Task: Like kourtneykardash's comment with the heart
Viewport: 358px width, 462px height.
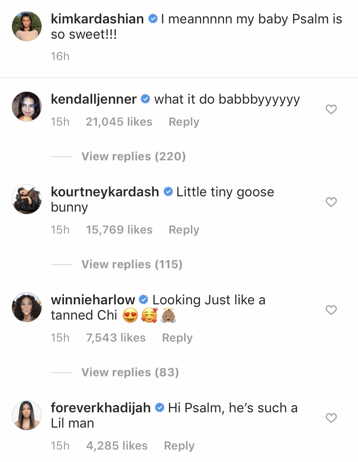Action: [x=331, y=202]
